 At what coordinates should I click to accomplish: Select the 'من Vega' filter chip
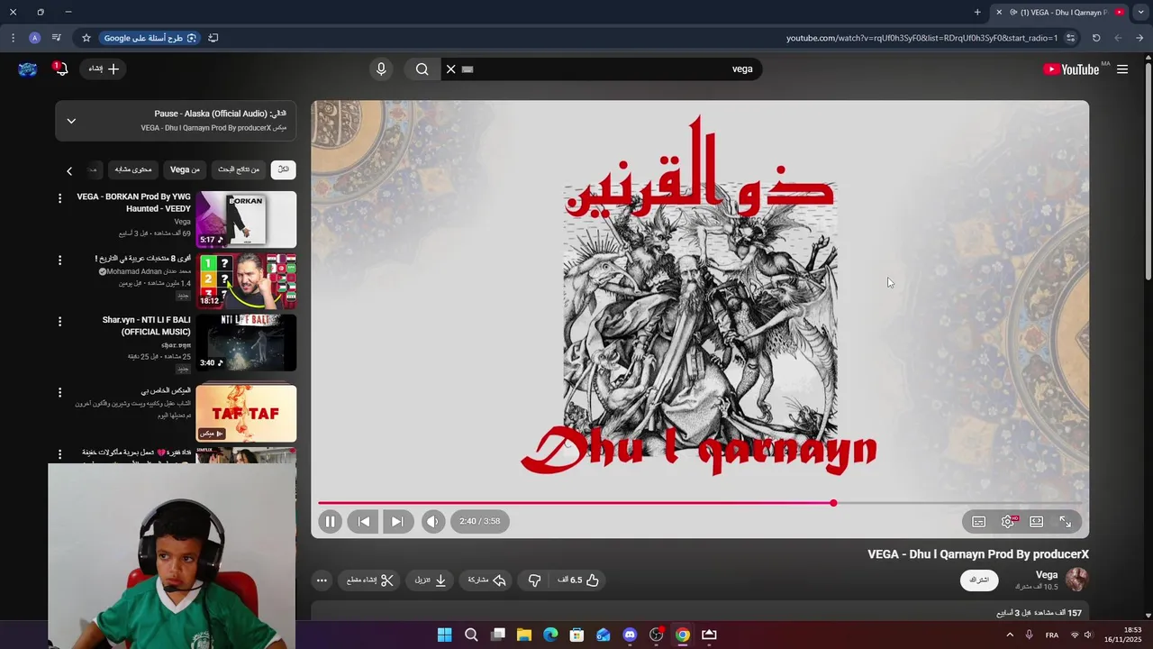coord(185,169)
